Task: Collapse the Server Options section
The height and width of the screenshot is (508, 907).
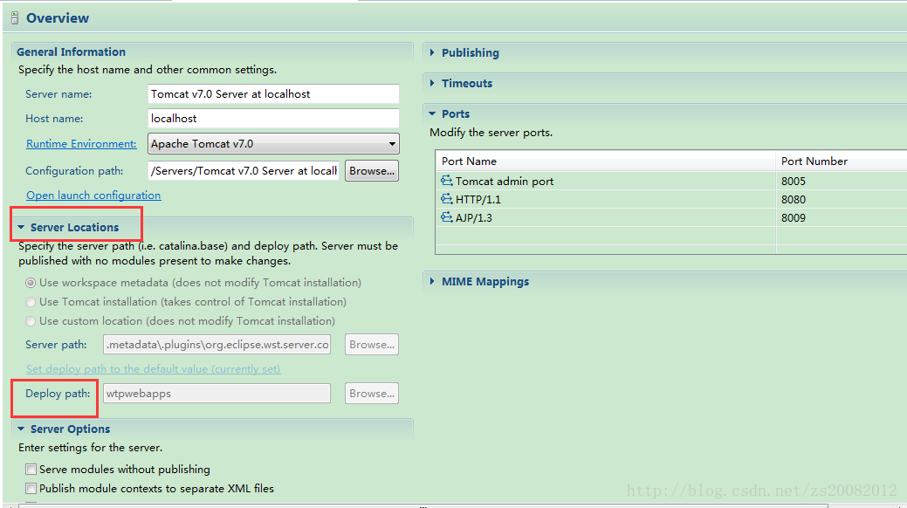Action: (x=21, y=429)
